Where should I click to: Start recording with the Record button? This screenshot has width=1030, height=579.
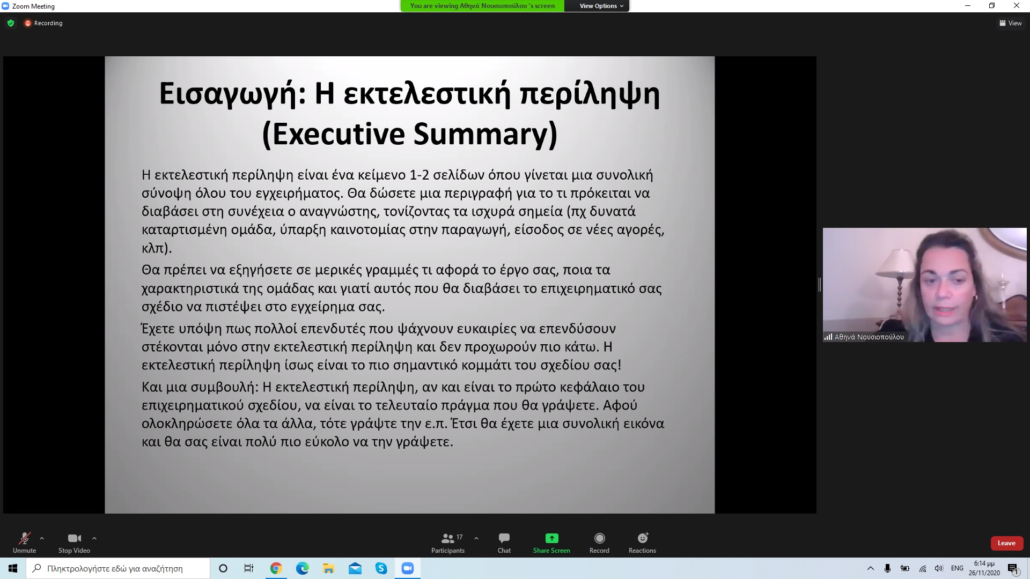click(599, 543)
